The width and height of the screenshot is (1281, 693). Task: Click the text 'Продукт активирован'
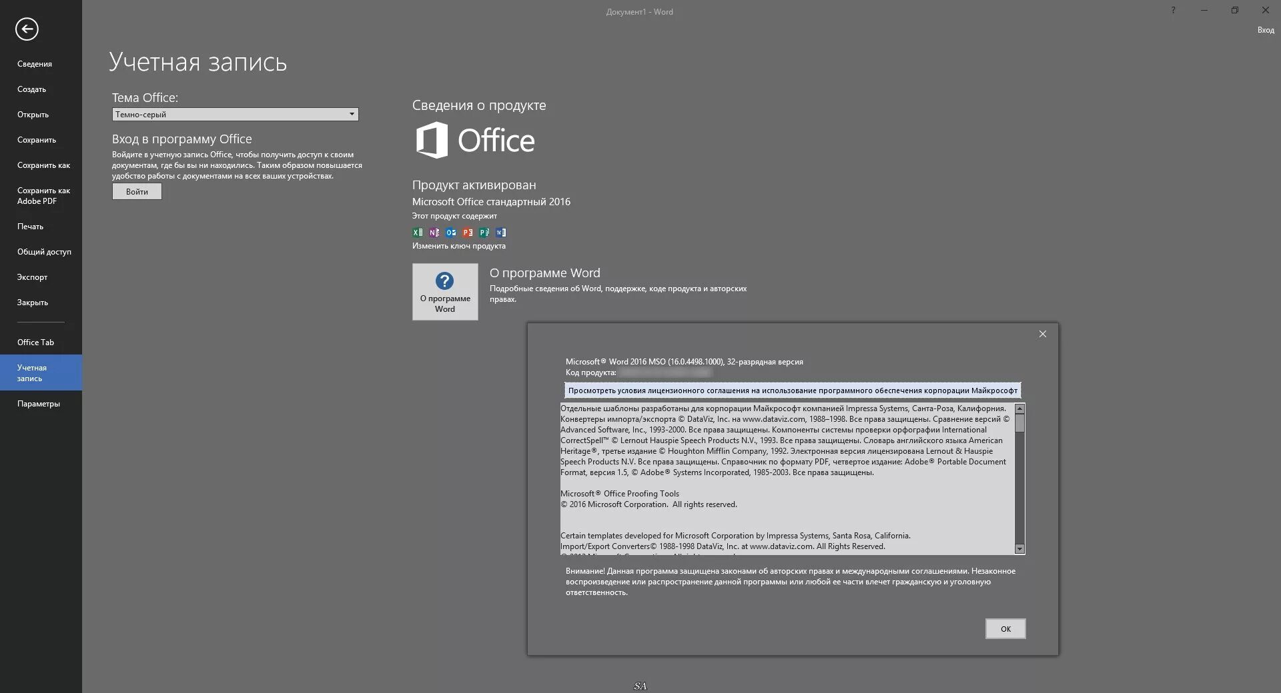tap(474, 185)
